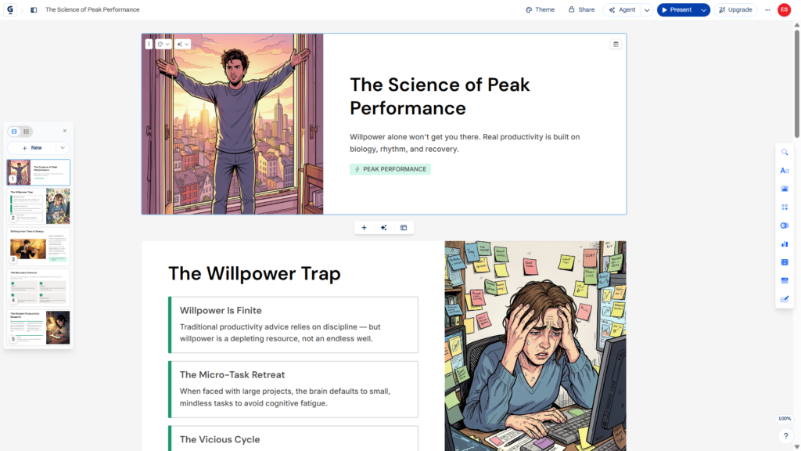Click the AI sparkle add-card icon between cards
The image size is (801, 451).
click(x=383, y=228)
